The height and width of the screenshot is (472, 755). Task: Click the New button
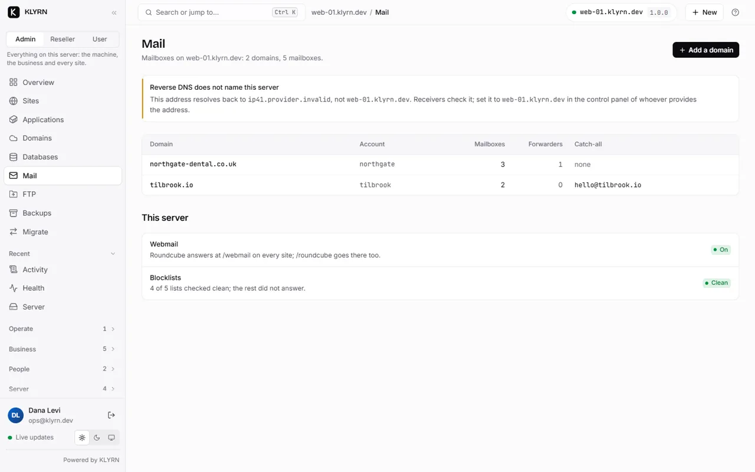coord(704,12)
